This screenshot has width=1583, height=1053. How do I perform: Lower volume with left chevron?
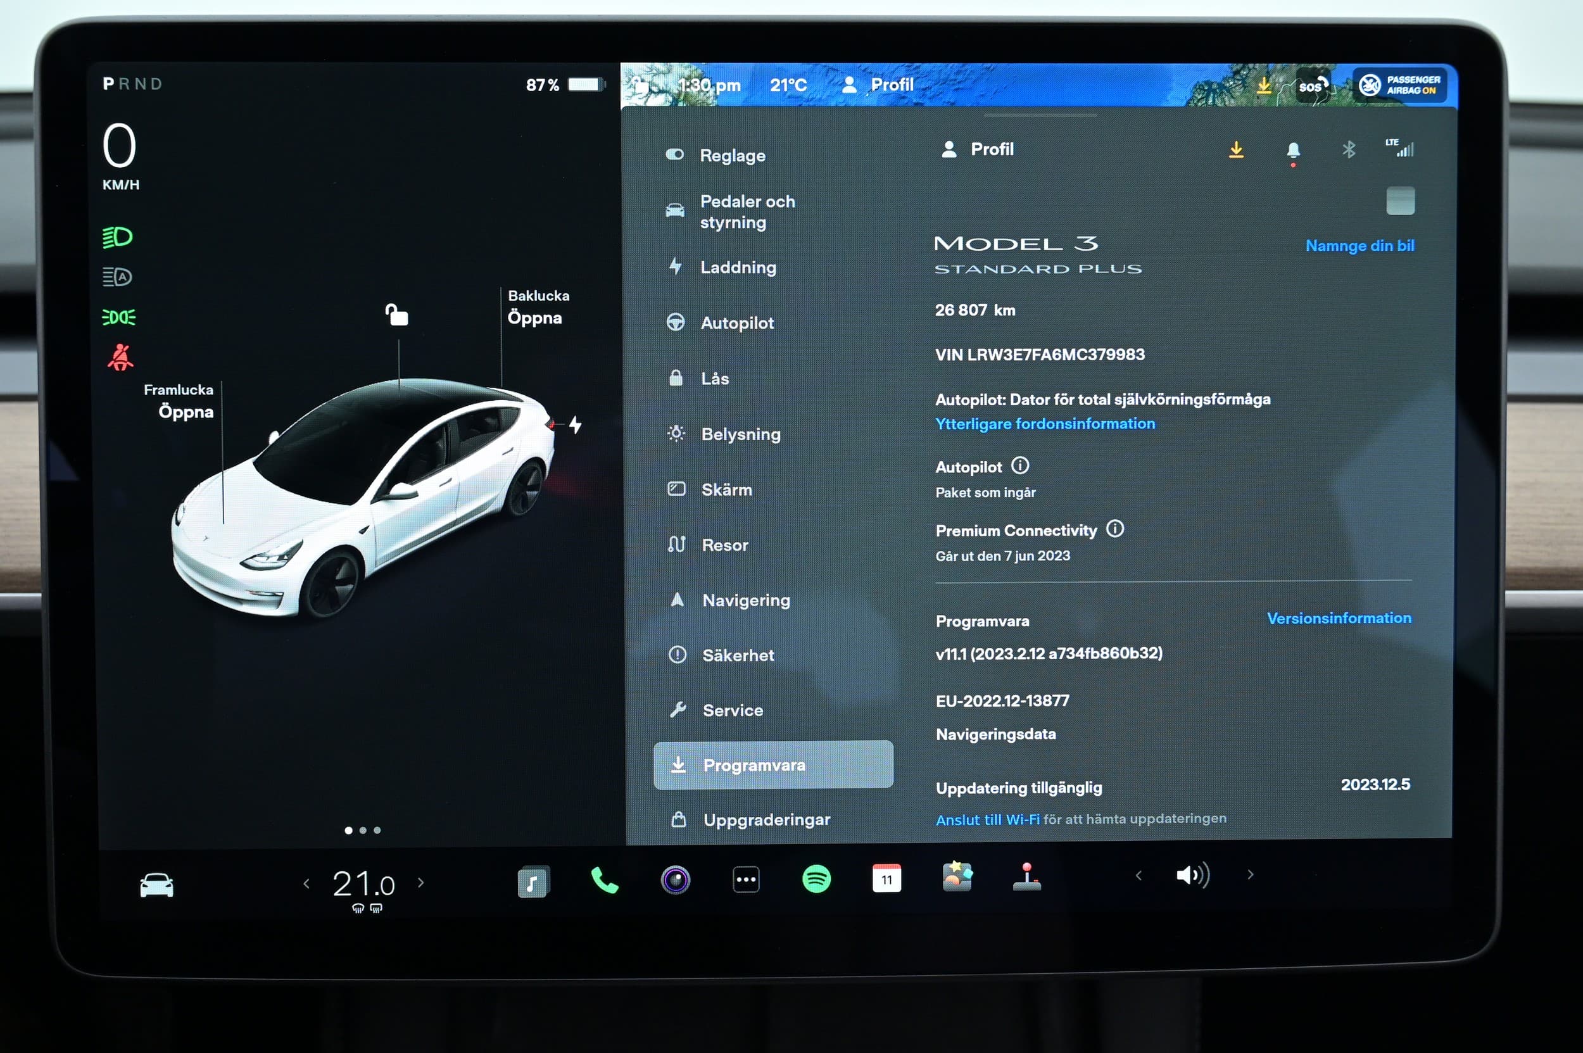tap(1138, 875)
